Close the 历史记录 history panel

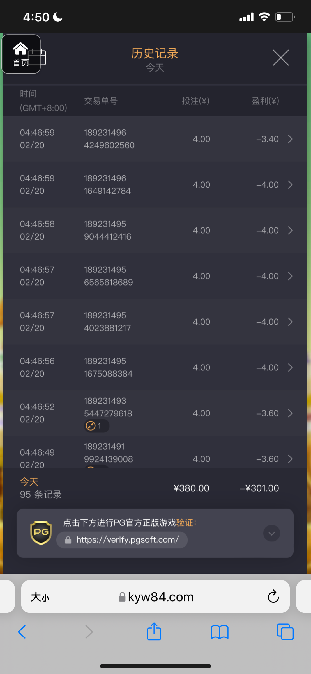pyautogui.click(x=280, y=58)
